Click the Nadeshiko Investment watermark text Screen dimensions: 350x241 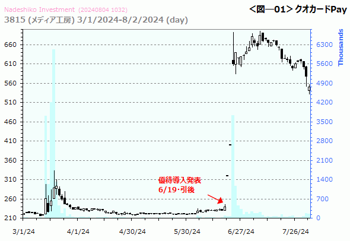(x=40, y=9)
